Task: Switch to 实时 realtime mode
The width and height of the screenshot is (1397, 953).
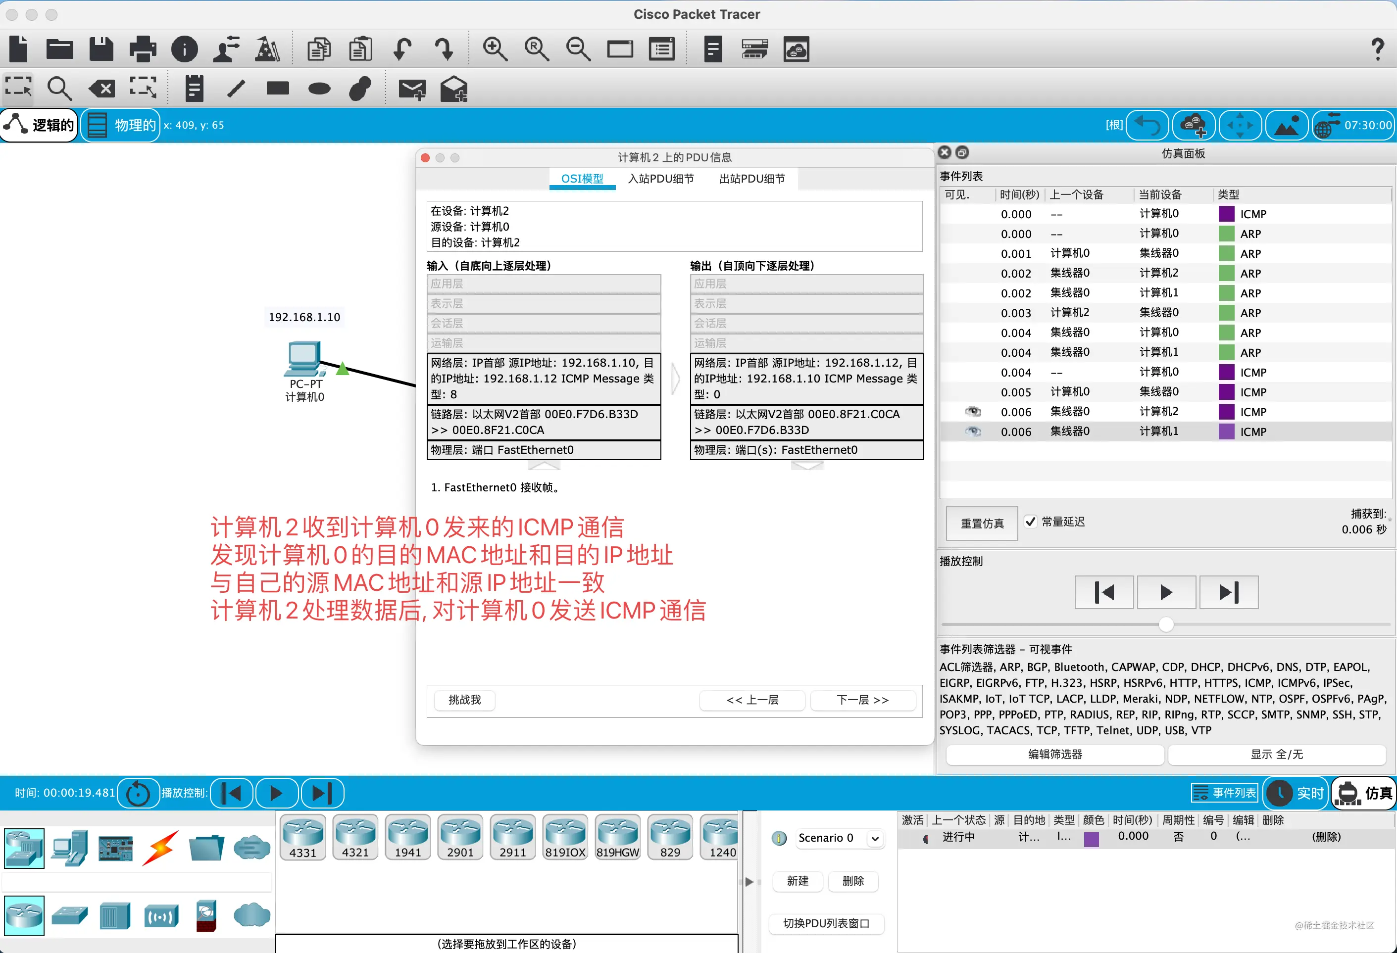Action: tap(1296, 793)
